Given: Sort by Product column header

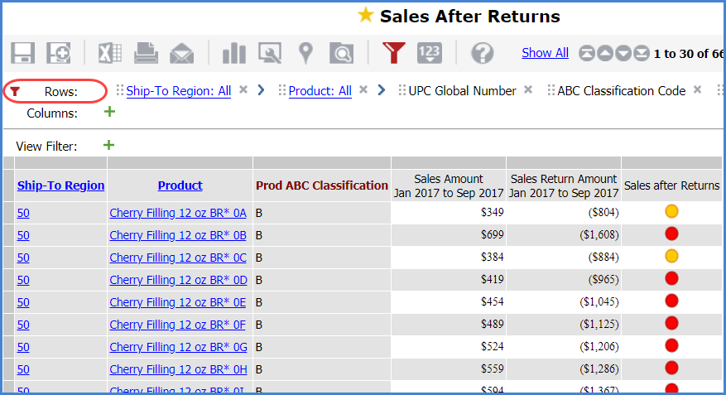Looking at the screenshot, I should point(180,185).
